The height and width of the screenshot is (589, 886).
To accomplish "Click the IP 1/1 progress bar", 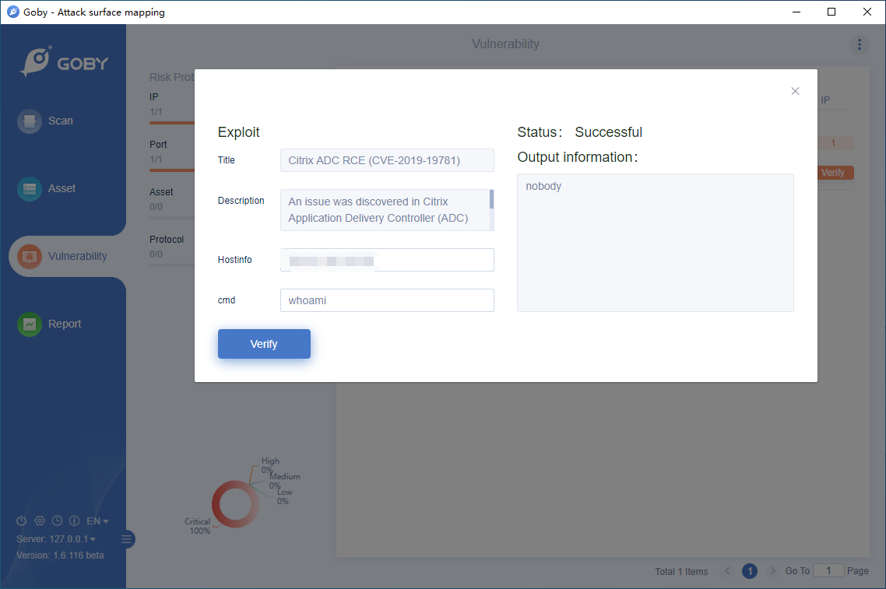I will 172,122.
